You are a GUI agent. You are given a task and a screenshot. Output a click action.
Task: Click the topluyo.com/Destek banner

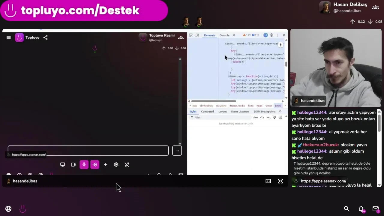point(84,10)
